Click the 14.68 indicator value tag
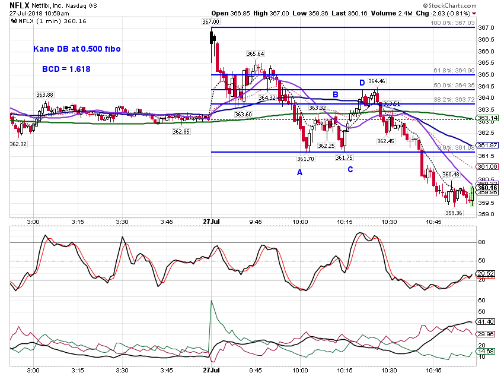This screenshot has width=504, height=376. pyautogui.click(x=486, y=351)
